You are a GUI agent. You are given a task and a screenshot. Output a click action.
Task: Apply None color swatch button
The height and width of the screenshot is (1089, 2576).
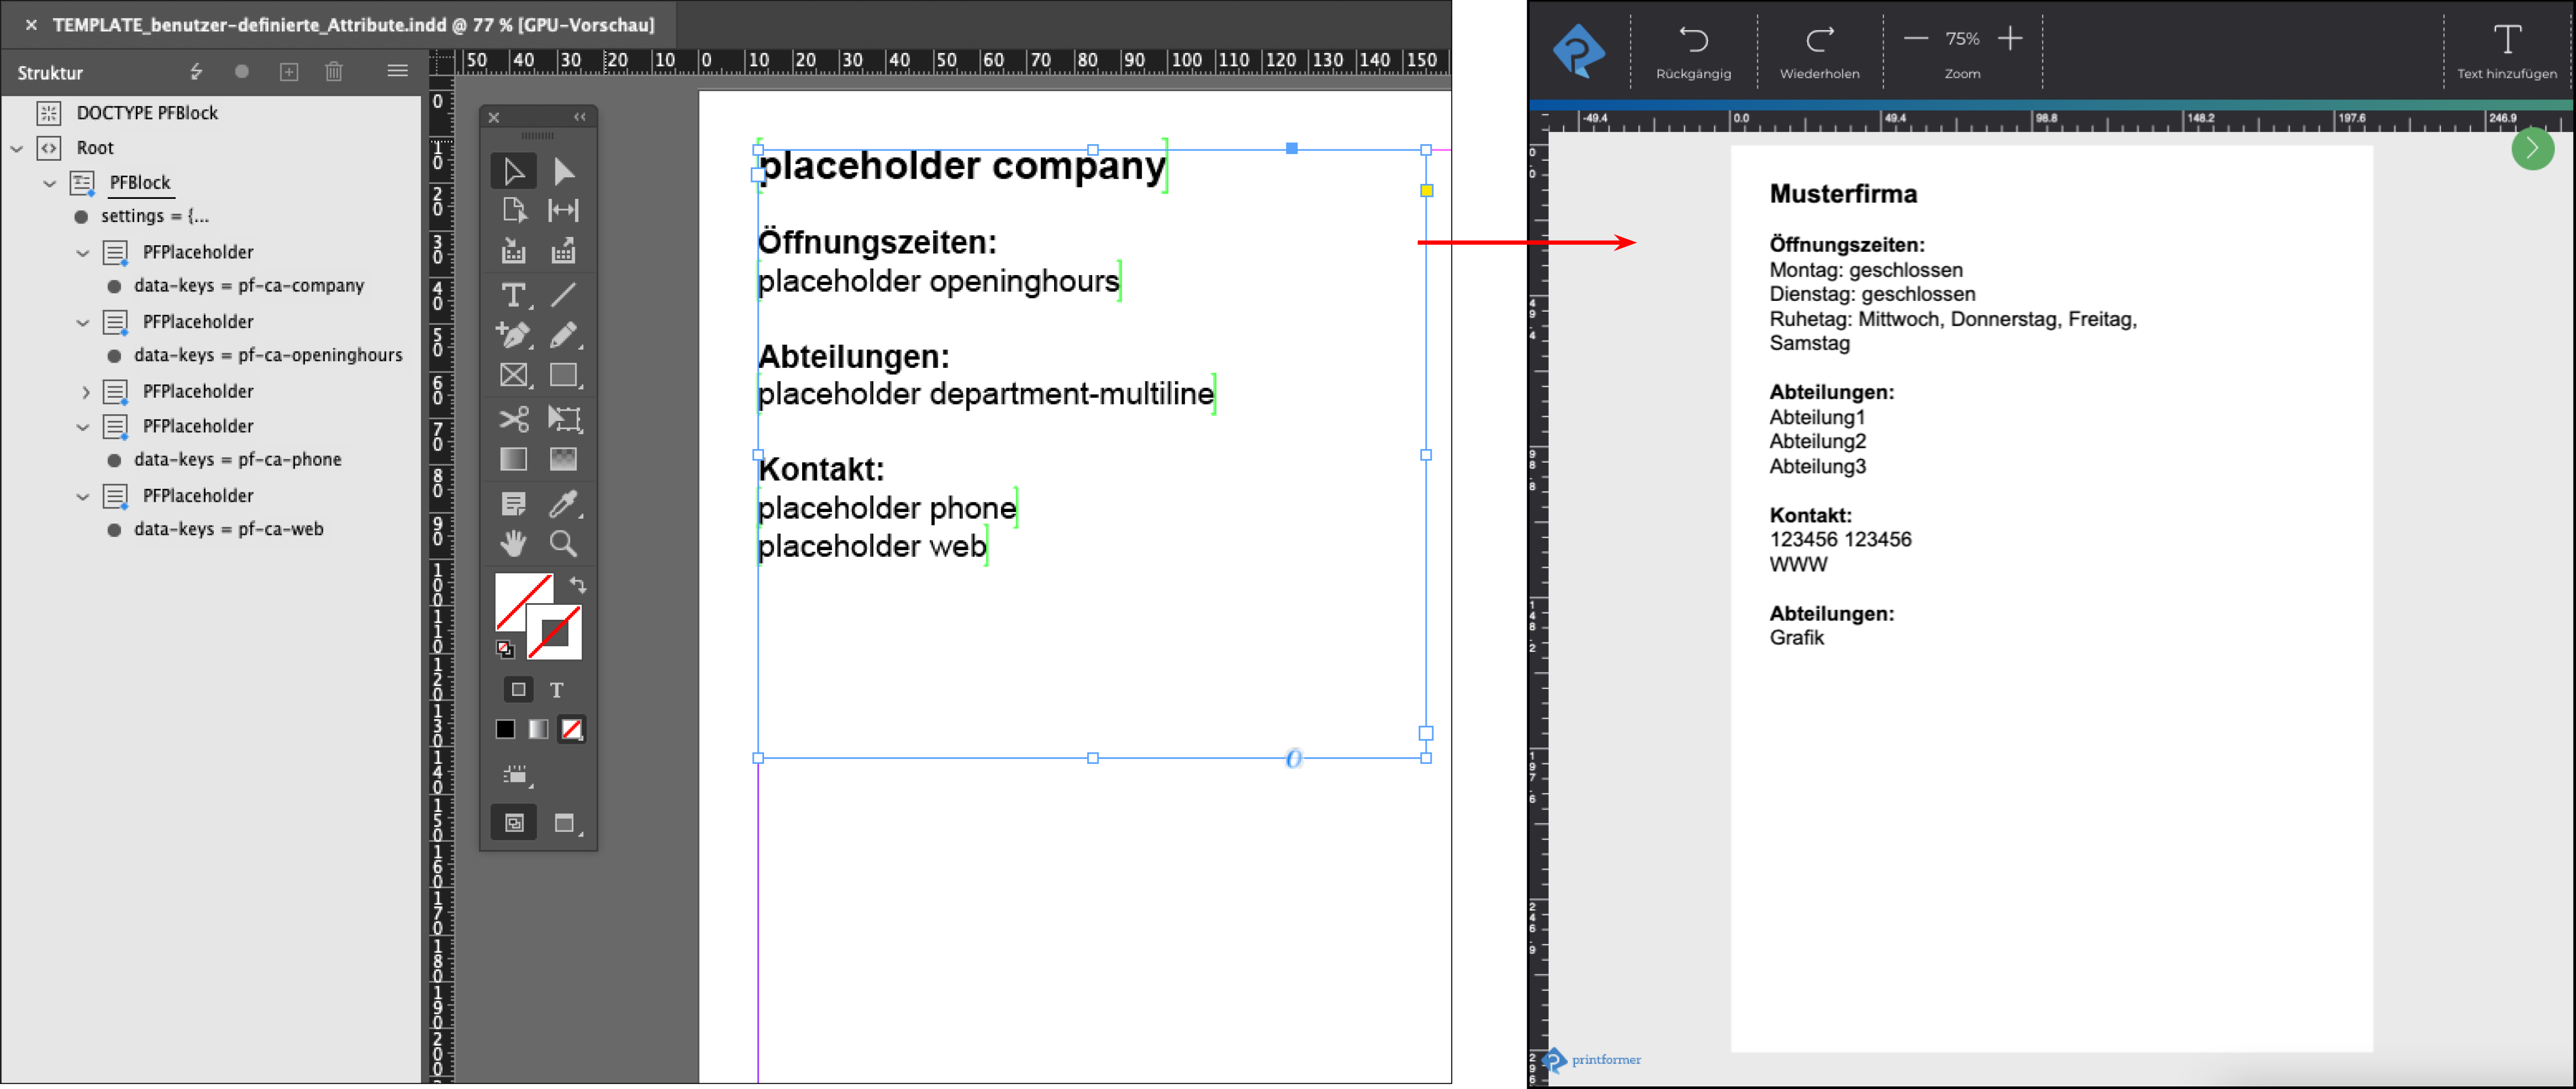click(572, 730)
